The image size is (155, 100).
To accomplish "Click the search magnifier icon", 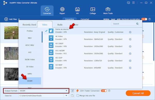I will pos(137,24).
